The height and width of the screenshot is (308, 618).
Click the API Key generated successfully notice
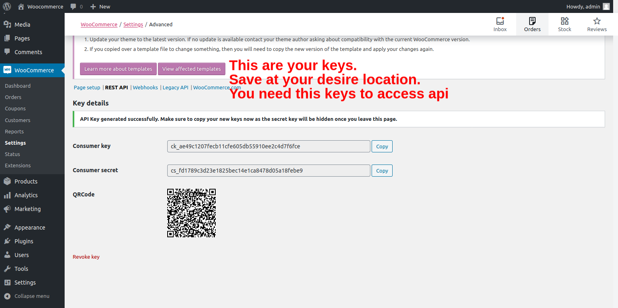tap(339, 119)
